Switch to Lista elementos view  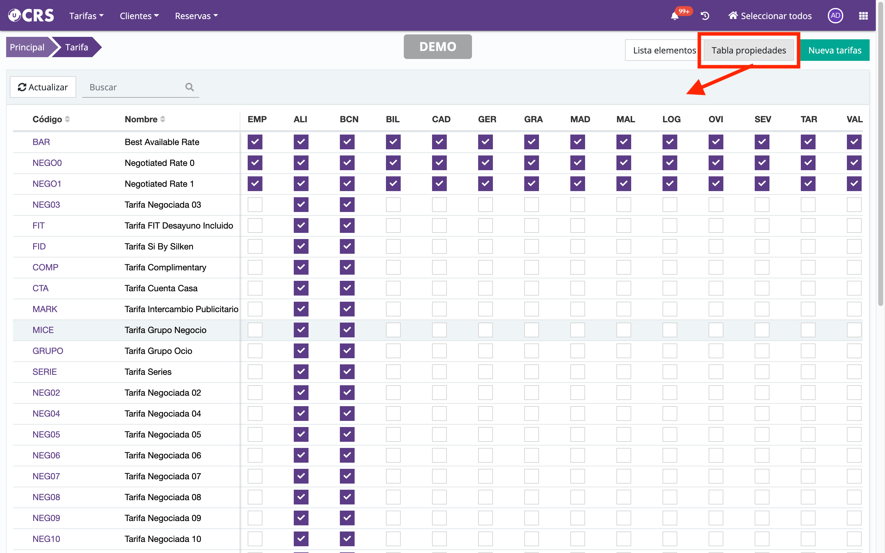pos(664,50)
